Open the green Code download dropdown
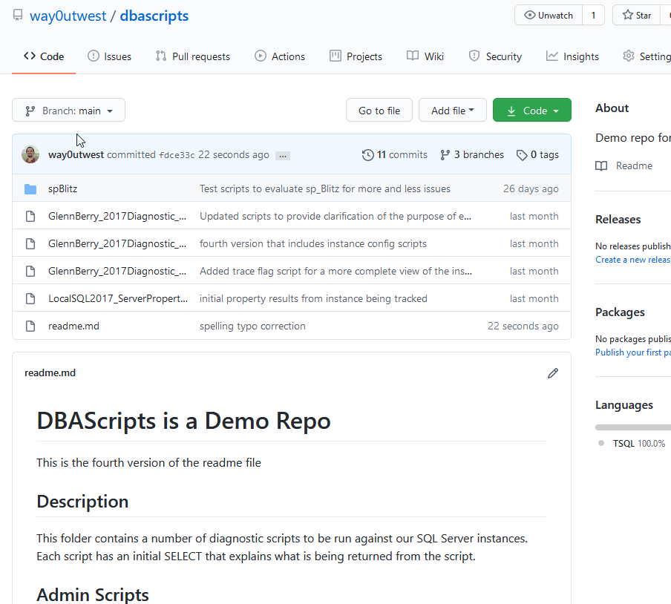Screen dimensions: 671x604 tap(532, 111)
